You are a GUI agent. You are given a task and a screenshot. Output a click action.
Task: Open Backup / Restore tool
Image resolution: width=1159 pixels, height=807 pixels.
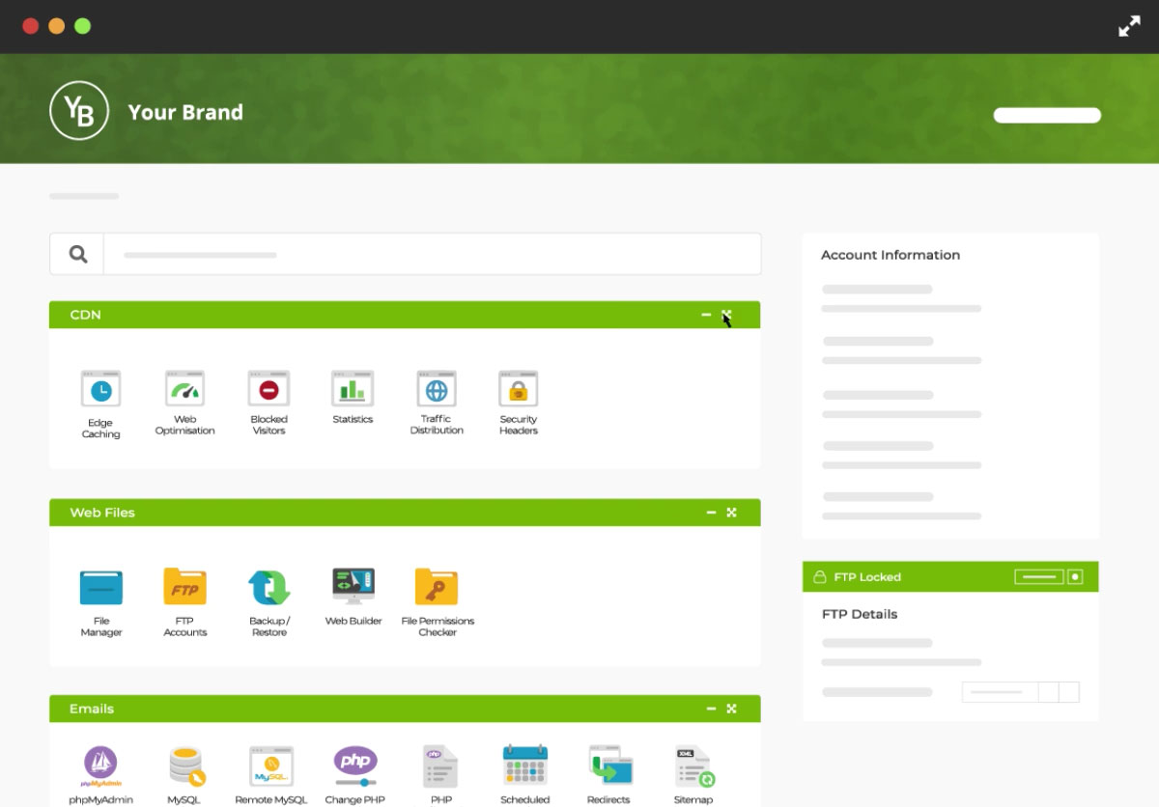[269, 588]
